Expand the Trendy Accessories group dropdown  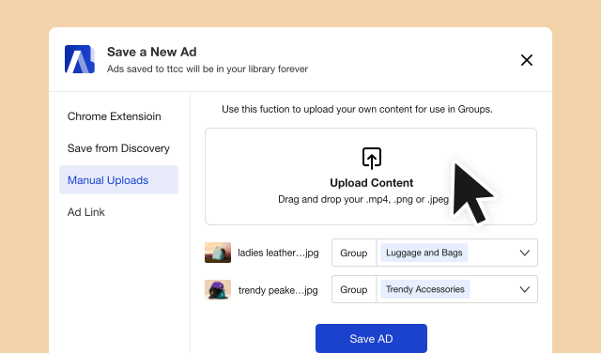coord(524,289)
